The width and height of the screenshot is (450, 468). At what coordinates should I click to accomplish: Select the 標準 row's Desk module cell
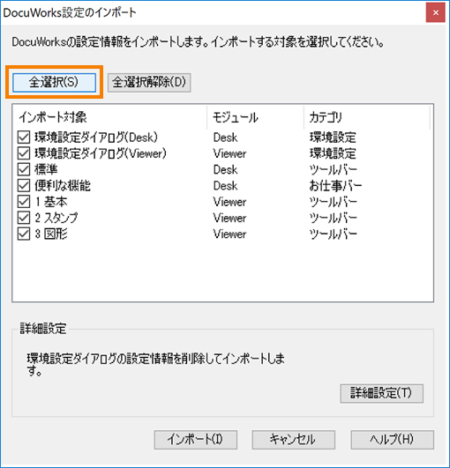pos(225,170)
